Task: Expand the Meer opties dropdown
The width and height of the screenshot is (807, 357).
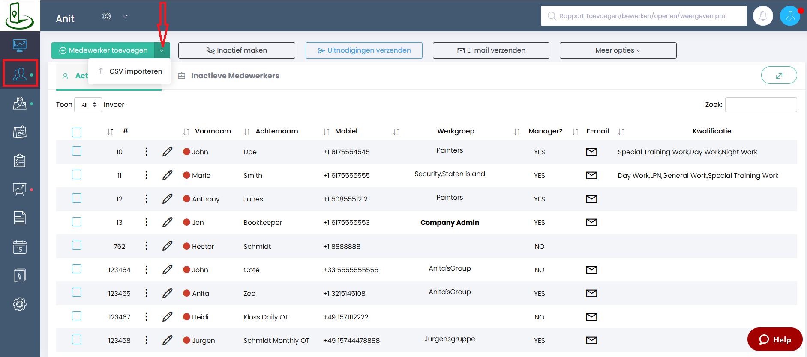Action: 618,50
